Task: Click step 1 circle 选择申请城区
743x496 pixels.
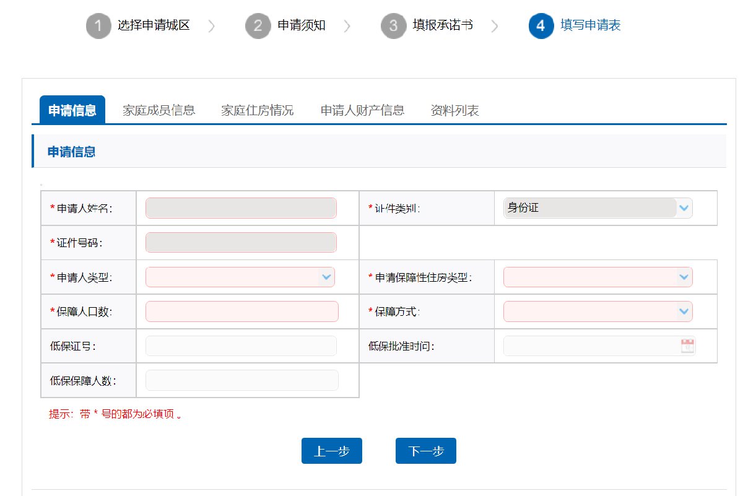Action: (x=98, y=26)
